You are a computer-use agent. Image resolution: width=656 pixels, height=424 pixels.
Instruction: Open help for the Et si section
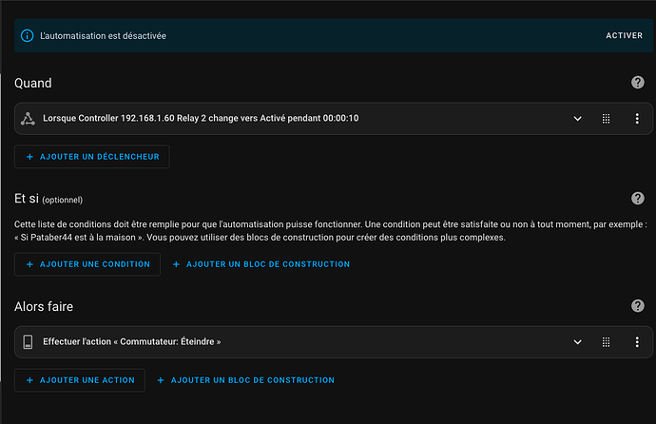pyautogui.click(x=638, y=199)
